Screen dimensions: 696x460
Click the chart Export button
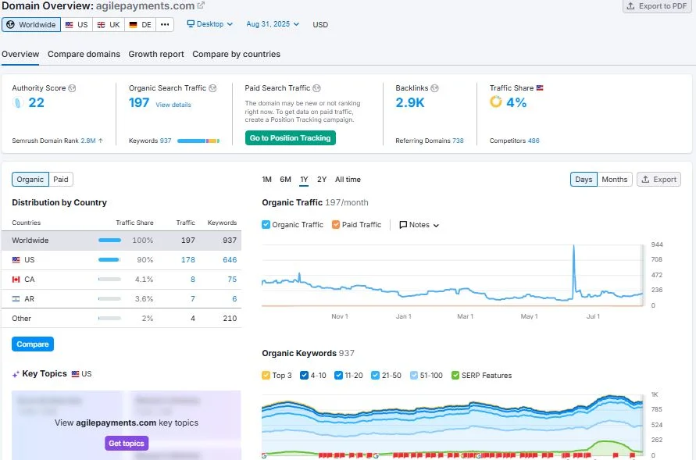point(659,179)
